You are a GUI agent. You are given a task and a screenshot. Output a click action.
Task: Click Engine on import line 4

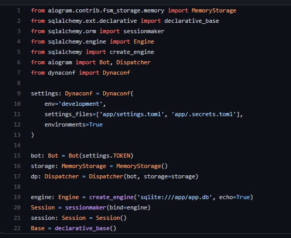pos(144,41)
